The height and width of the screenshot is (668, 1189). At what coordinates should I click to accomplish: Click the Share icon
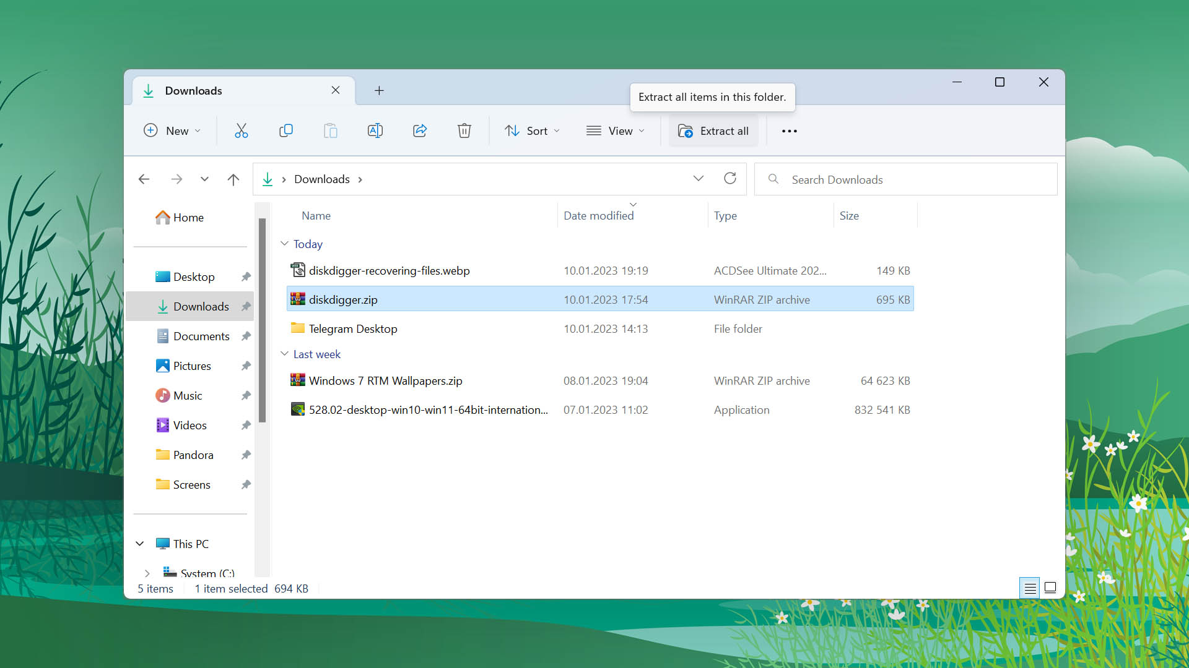[x=420, y=131]
